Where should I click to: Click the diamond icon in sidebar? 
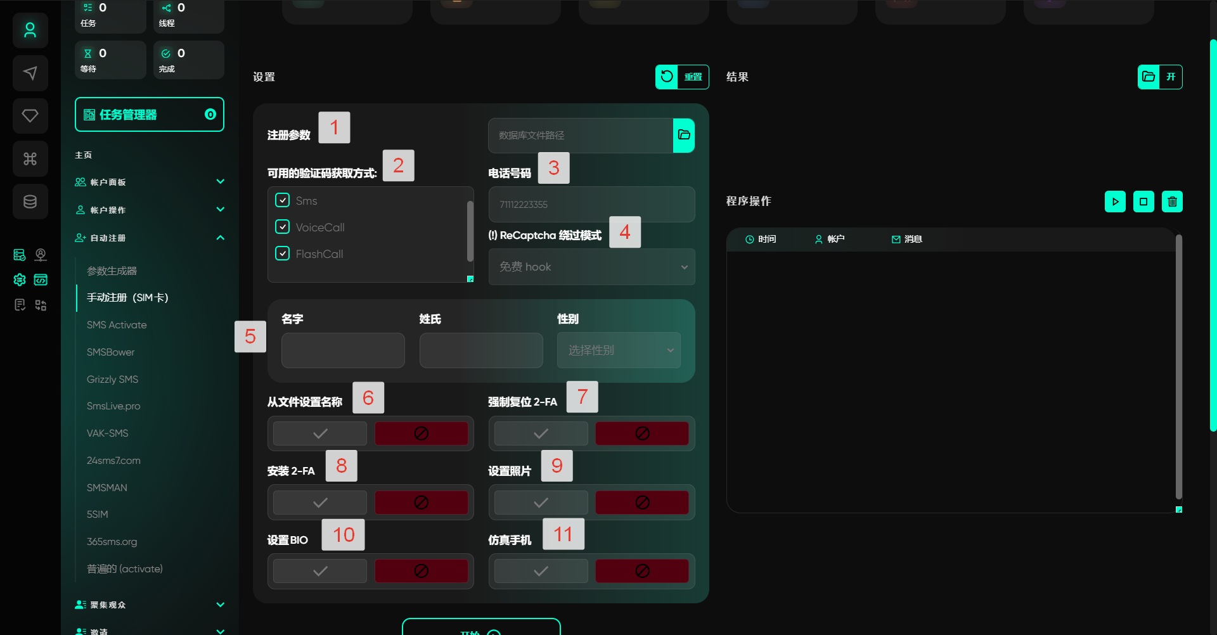pyautogui.click(x=30, y=116)
